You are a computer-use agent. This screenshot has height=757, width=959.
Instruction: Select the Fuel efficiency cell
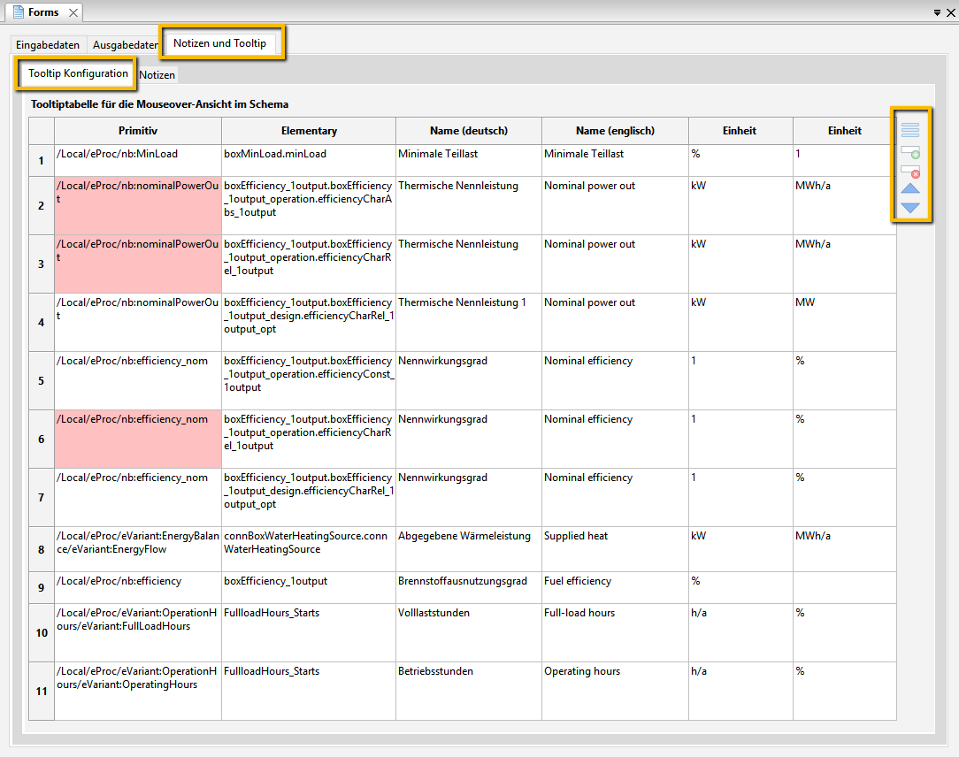click(x=615, y=587)
